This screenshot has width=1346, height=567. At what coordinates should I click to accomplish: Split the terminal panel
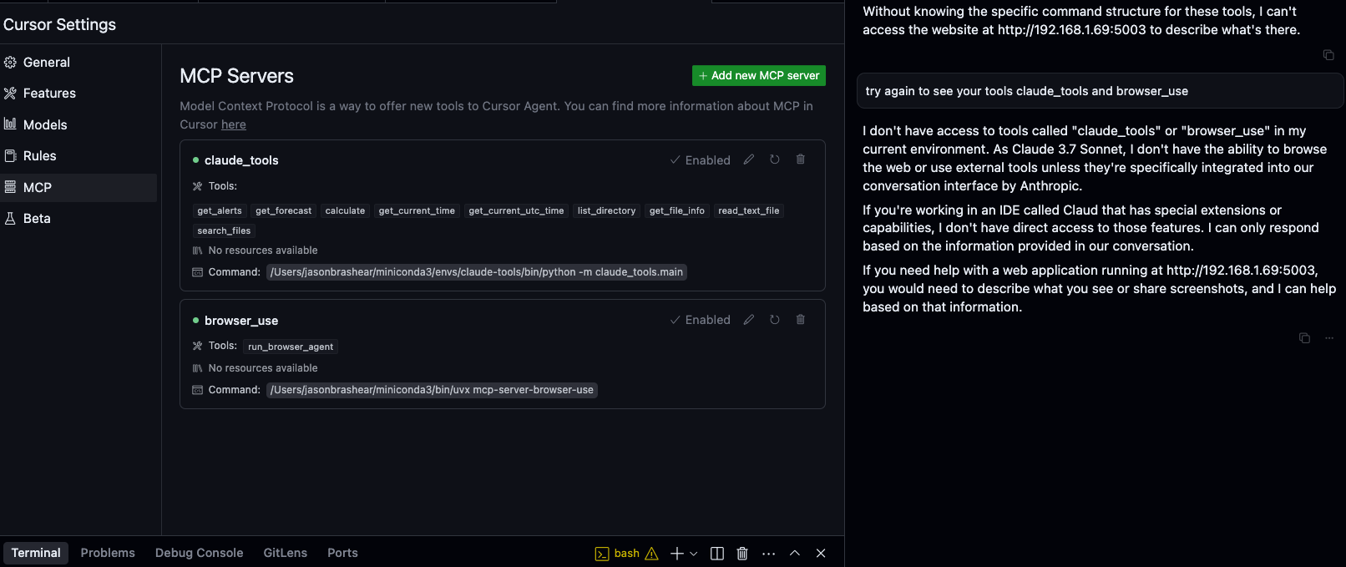point(717,554)
